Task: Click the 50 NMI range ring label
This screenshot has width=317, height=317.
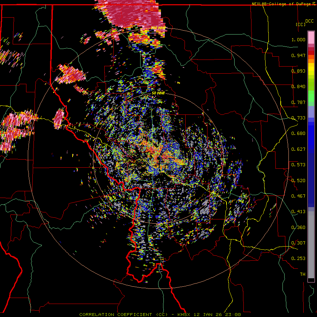Action: point(158,93)
